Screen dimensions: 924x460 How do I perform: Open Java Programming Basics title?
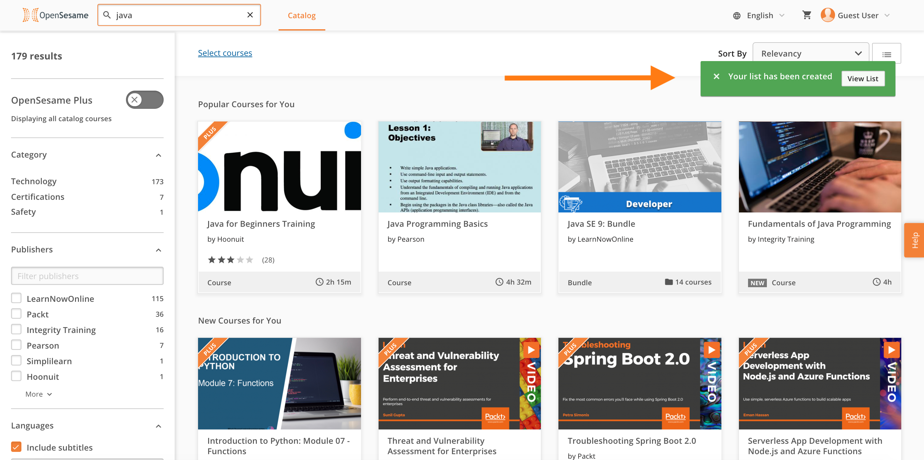tap(438, 224)
